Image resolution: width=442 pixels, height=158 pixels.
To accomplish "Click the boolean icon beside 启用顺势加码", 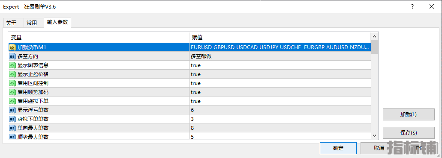I will [12, 92].
